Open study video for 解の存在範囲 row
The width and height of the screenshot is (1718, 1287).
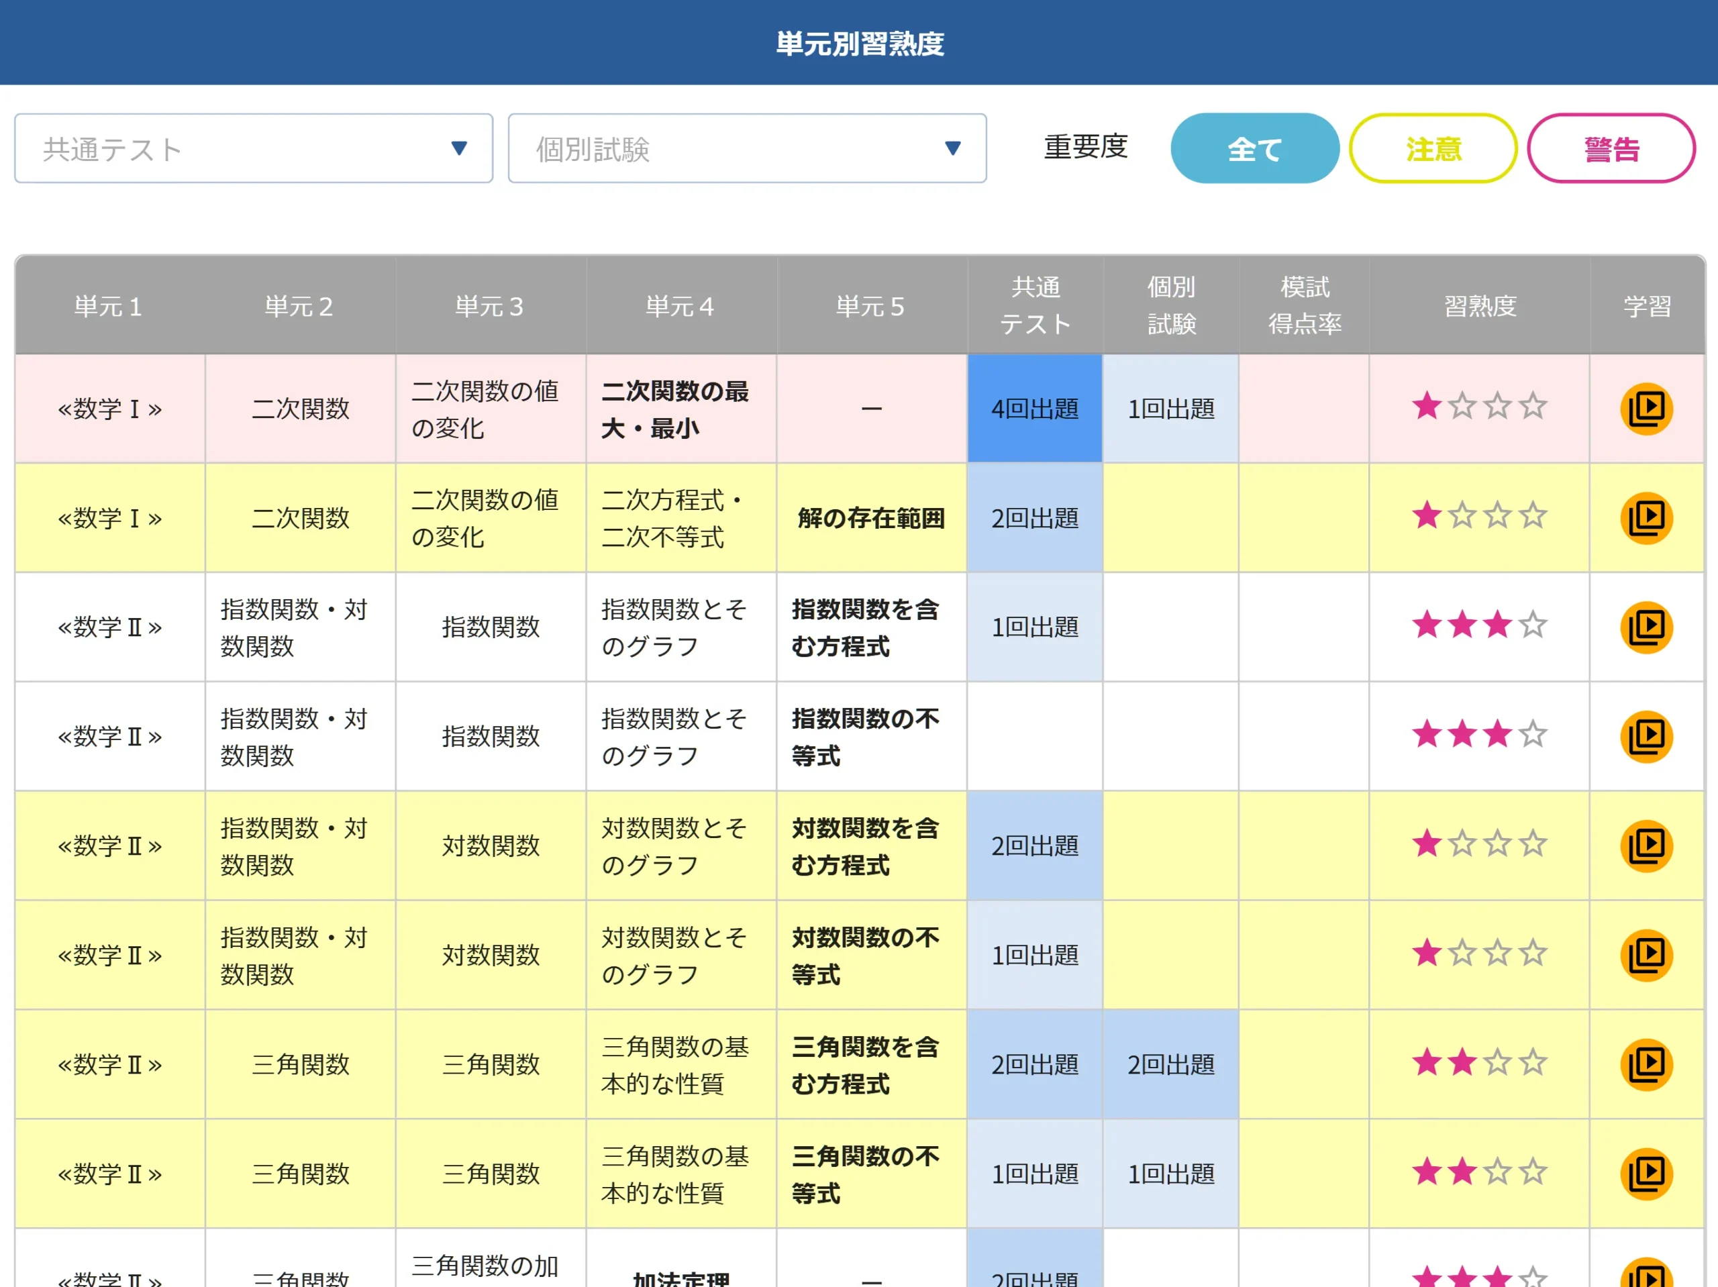point(1646,518)
